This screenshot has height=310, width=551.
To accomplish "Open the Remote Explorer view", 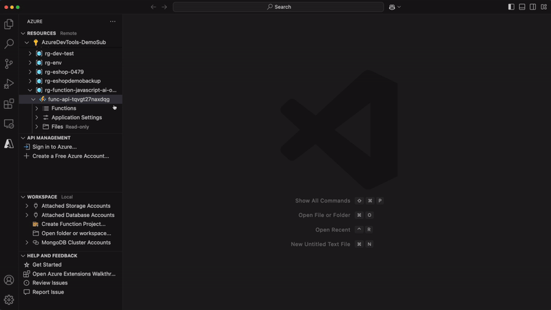I will coord(9,124).
